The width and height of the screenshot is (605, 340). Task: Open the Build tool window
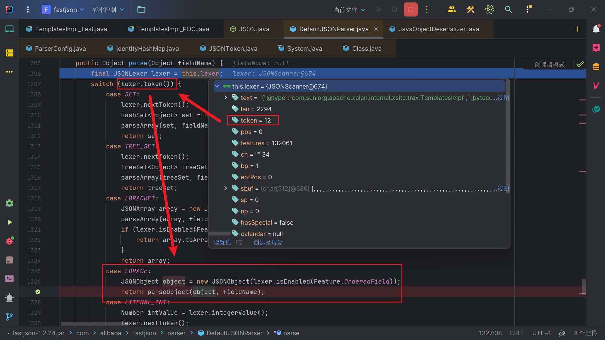pyautogui.click(x=9, y=260)
